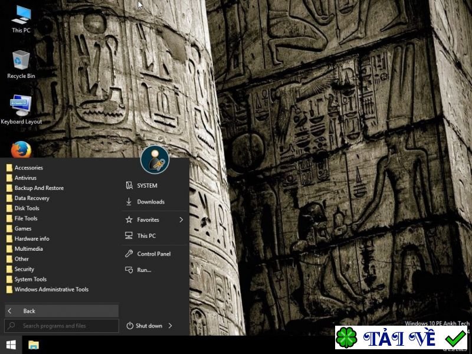This screenshot has height=354, width=472.
Task: Open the Data Recovery folder
Action: tap(28, 198)
